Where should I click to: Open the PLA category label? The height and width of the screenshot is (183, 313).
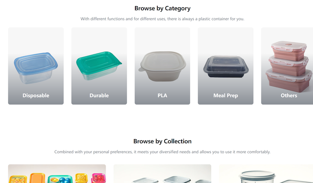162,95
